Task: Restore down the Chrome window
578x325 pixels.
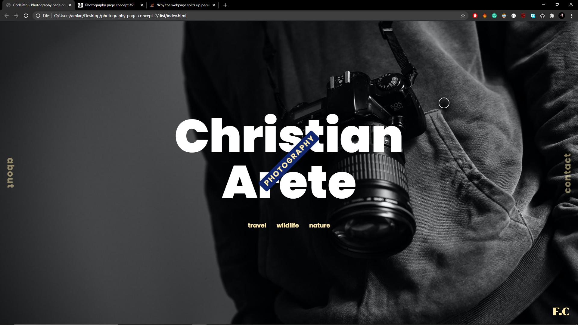Action: click(557, 4)
